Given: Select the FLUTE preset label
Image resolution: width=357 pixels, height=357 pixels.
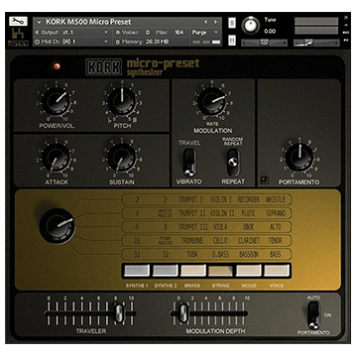Looking at the screenshot, I should (x=248, y=213).
